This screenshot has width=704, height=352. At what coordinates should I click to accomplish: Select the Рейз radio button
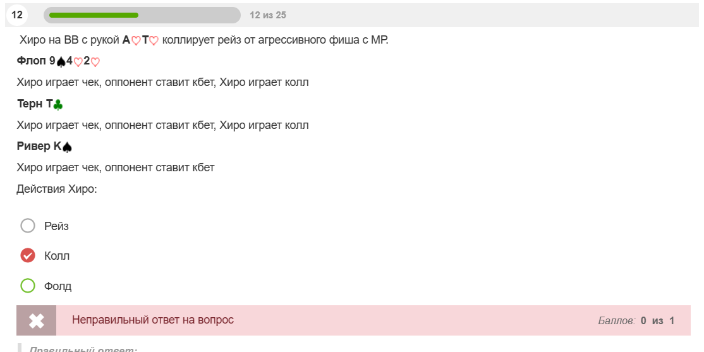coord(28,226)
